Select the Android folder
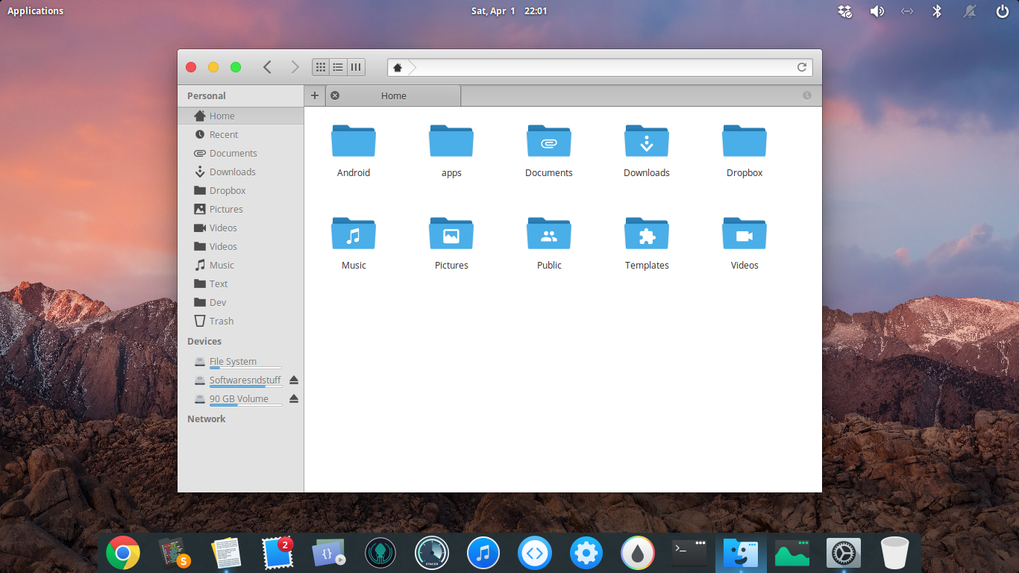1019x573 pixels. 354,151
